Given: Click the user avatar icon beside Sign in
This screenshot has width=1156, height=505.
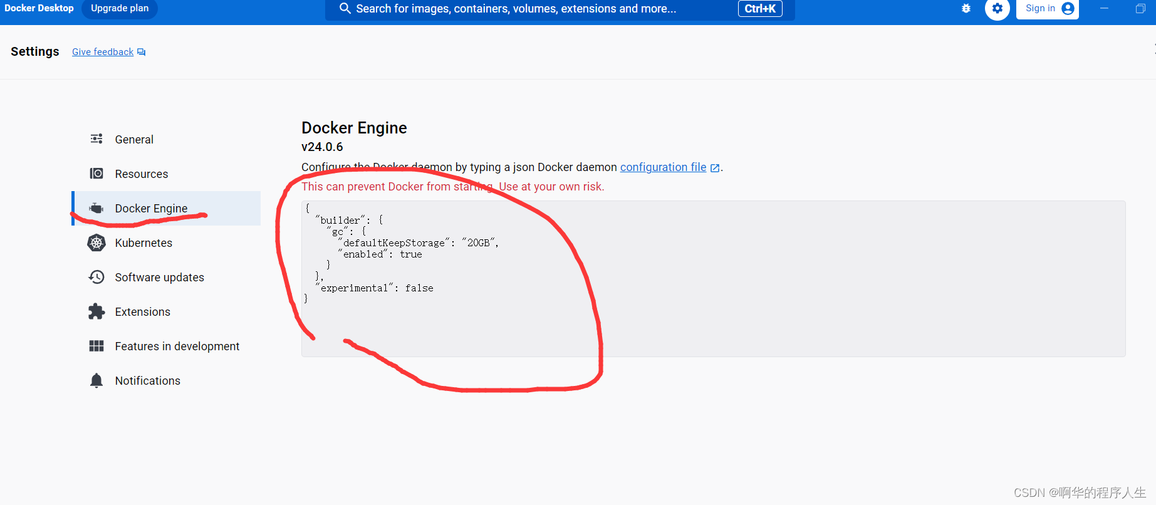Looking at the screenshot, I should click(1068, 8).
